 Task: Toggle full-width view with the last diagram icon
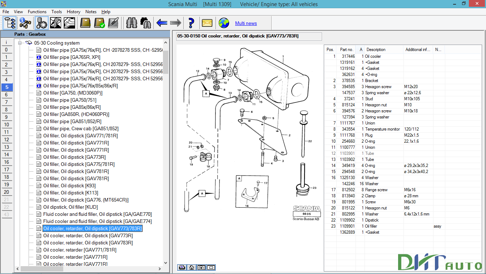pos(211,267)
